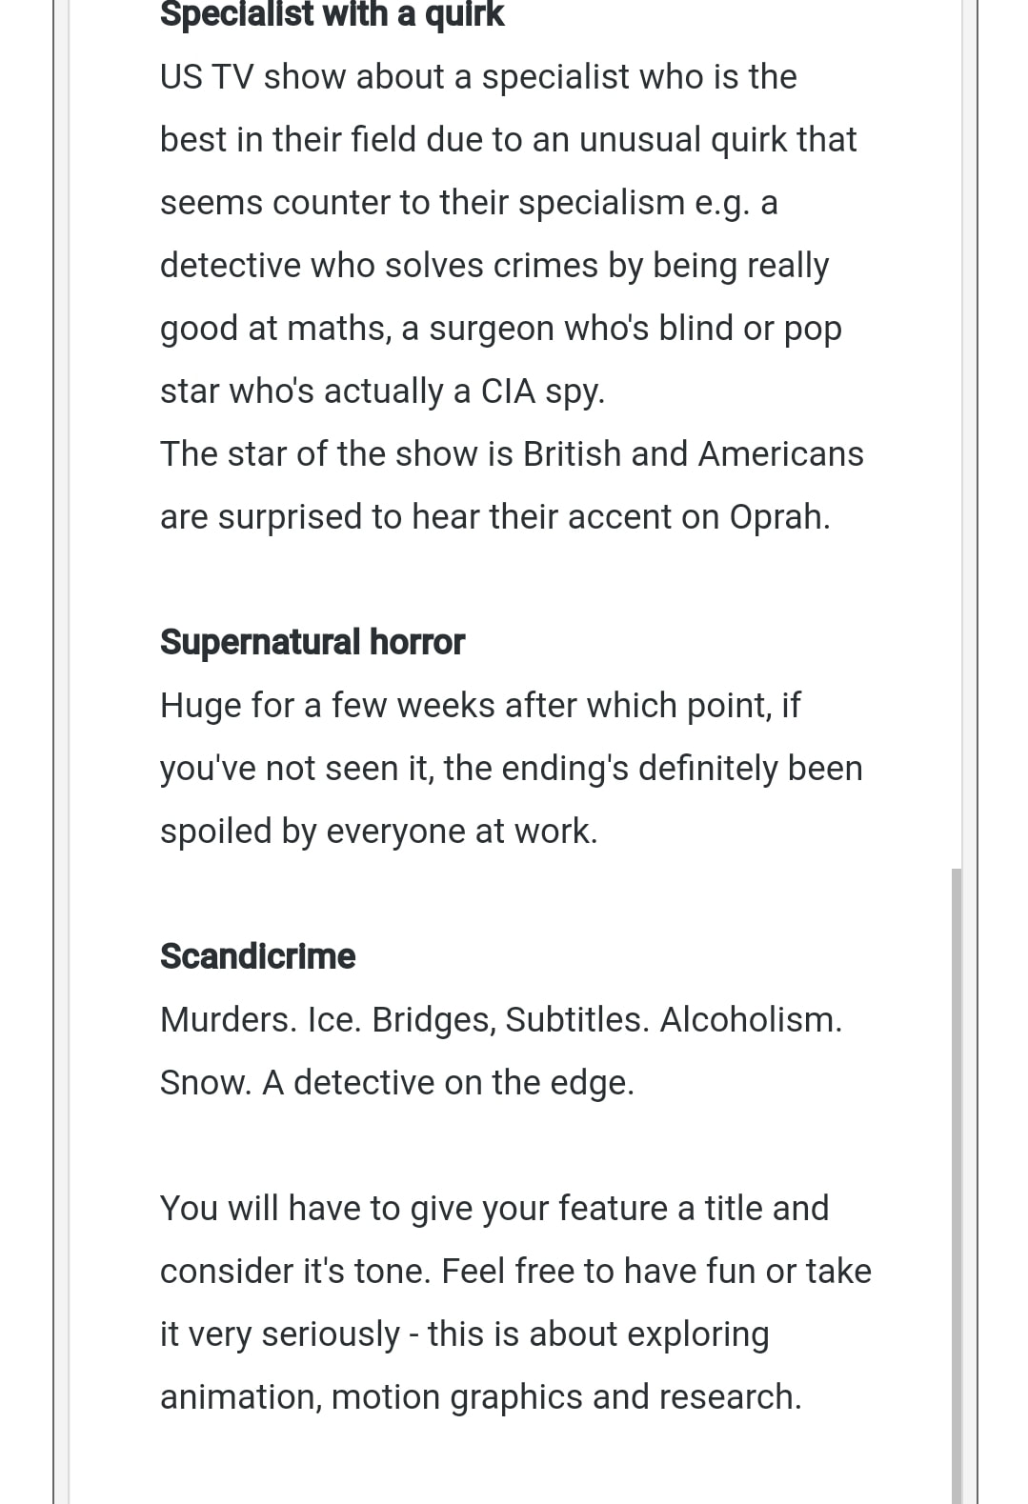
Task: Click the word "Murders" under Scandicrime
Action: point(228,1020)
